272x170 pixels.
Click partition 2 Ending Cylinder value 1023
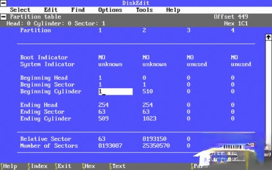pos(150,118)
